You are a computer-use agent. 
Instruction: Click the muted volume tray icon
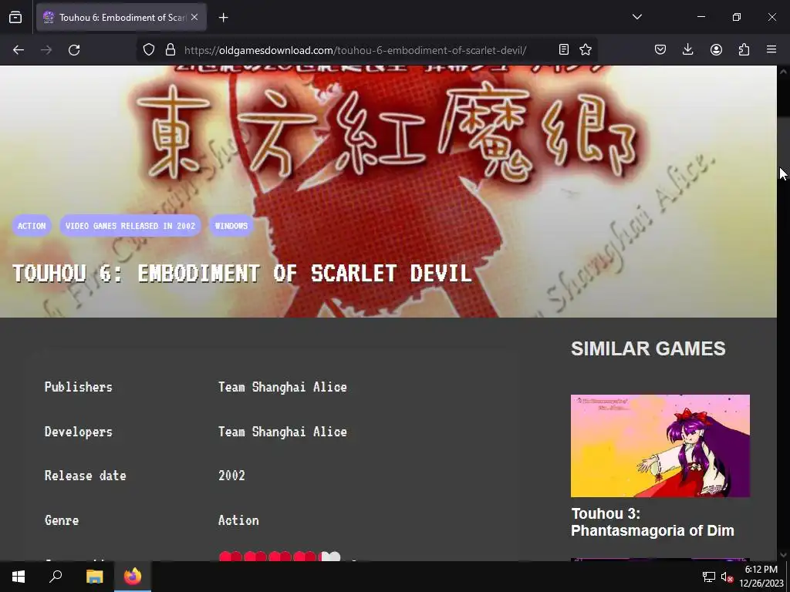pyautogui.click(x=727, y=577)
